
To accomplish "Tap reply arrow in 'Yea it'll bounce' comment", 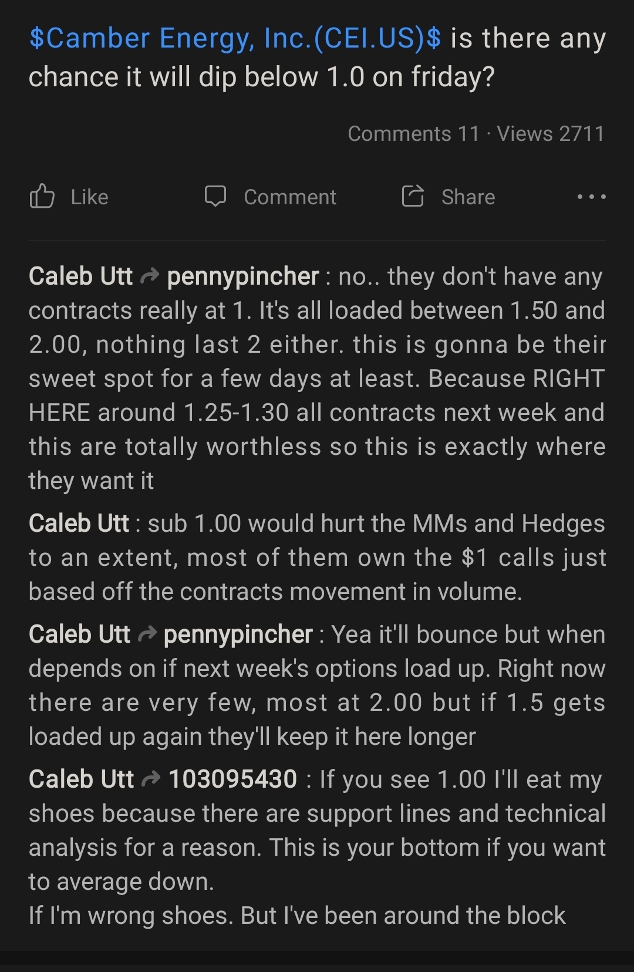I will tap(147, 635).
